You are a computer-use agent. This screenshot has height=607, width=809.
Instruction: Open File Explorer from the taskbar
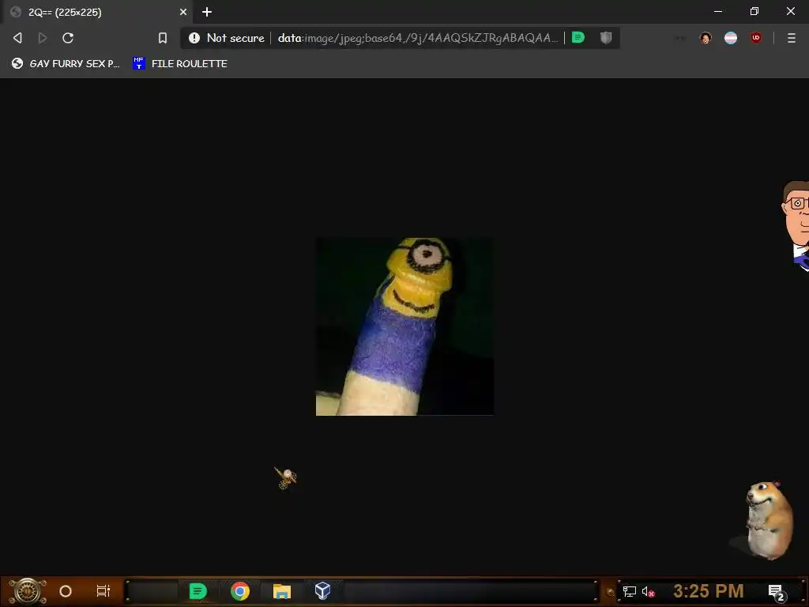point(282,591)
